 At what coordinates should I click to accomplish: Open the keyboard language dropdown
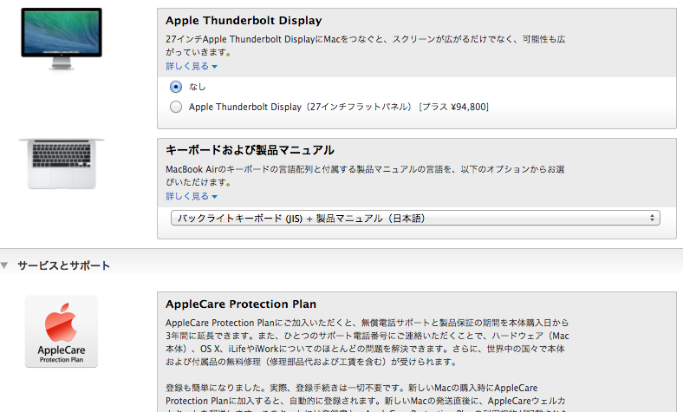(415, 218)
